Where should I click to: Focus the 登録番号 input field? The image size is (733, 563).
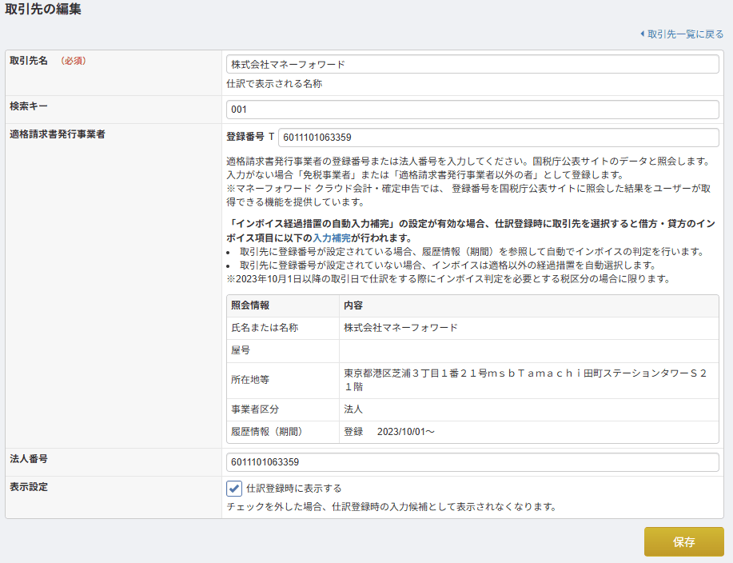(x=498, y=138)
